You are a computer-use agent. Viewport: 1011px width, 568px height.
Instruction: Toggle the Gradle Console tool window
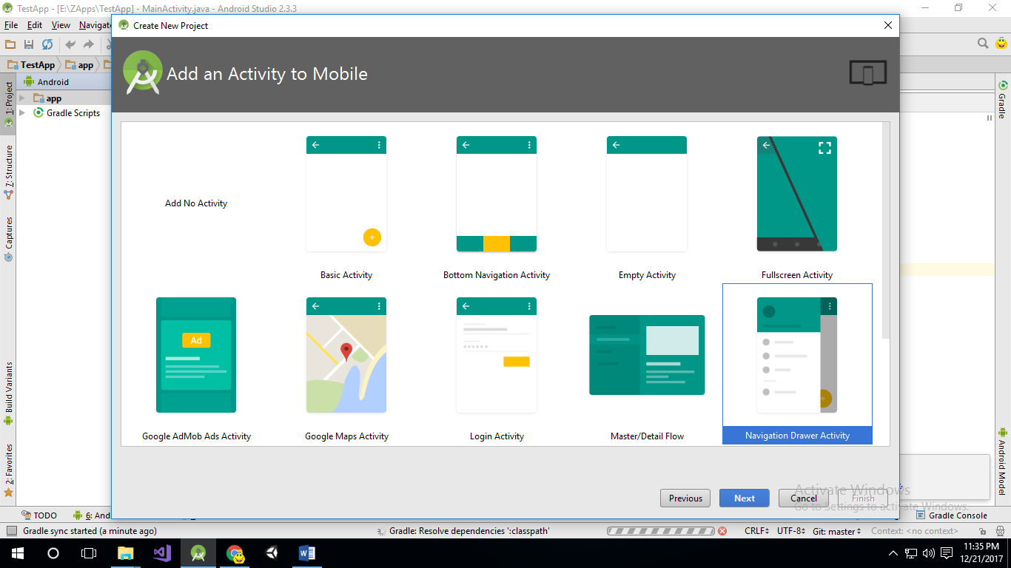[952, 515]
